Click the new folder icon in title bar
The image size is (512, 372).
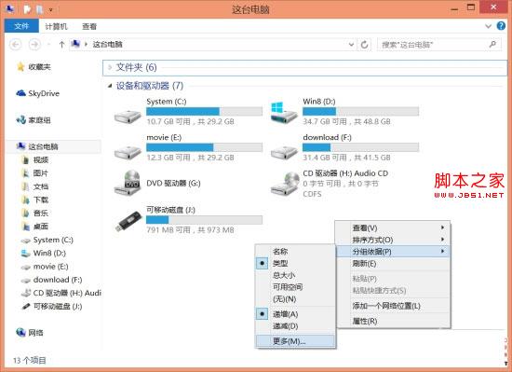click(x=39, y=9)
